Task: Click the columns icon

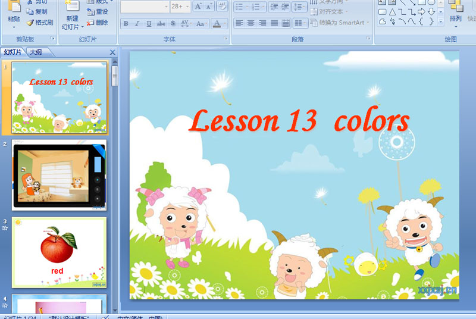Action: point(299,23)
